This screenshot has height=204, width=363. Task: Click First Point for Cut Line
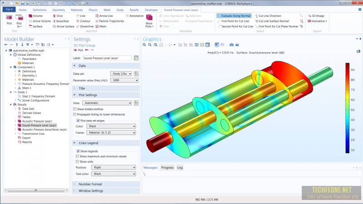point(233,21)
